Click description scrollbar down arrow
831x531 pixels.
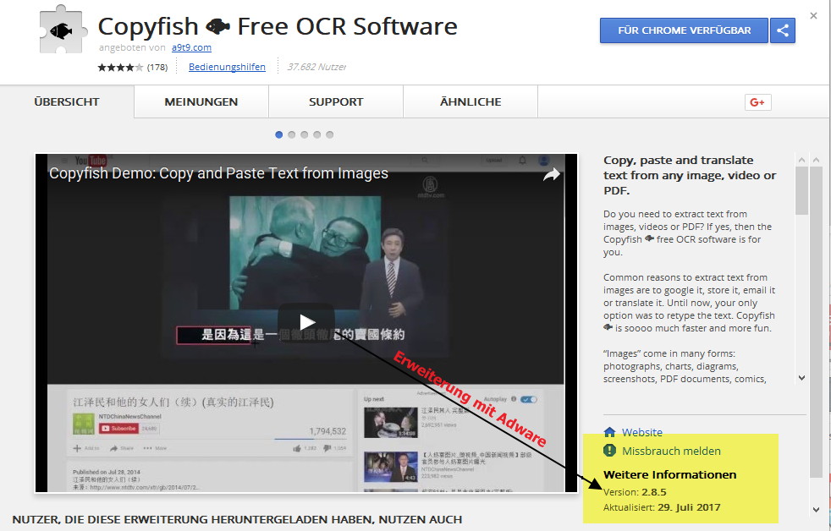click(x=801, y=378)
